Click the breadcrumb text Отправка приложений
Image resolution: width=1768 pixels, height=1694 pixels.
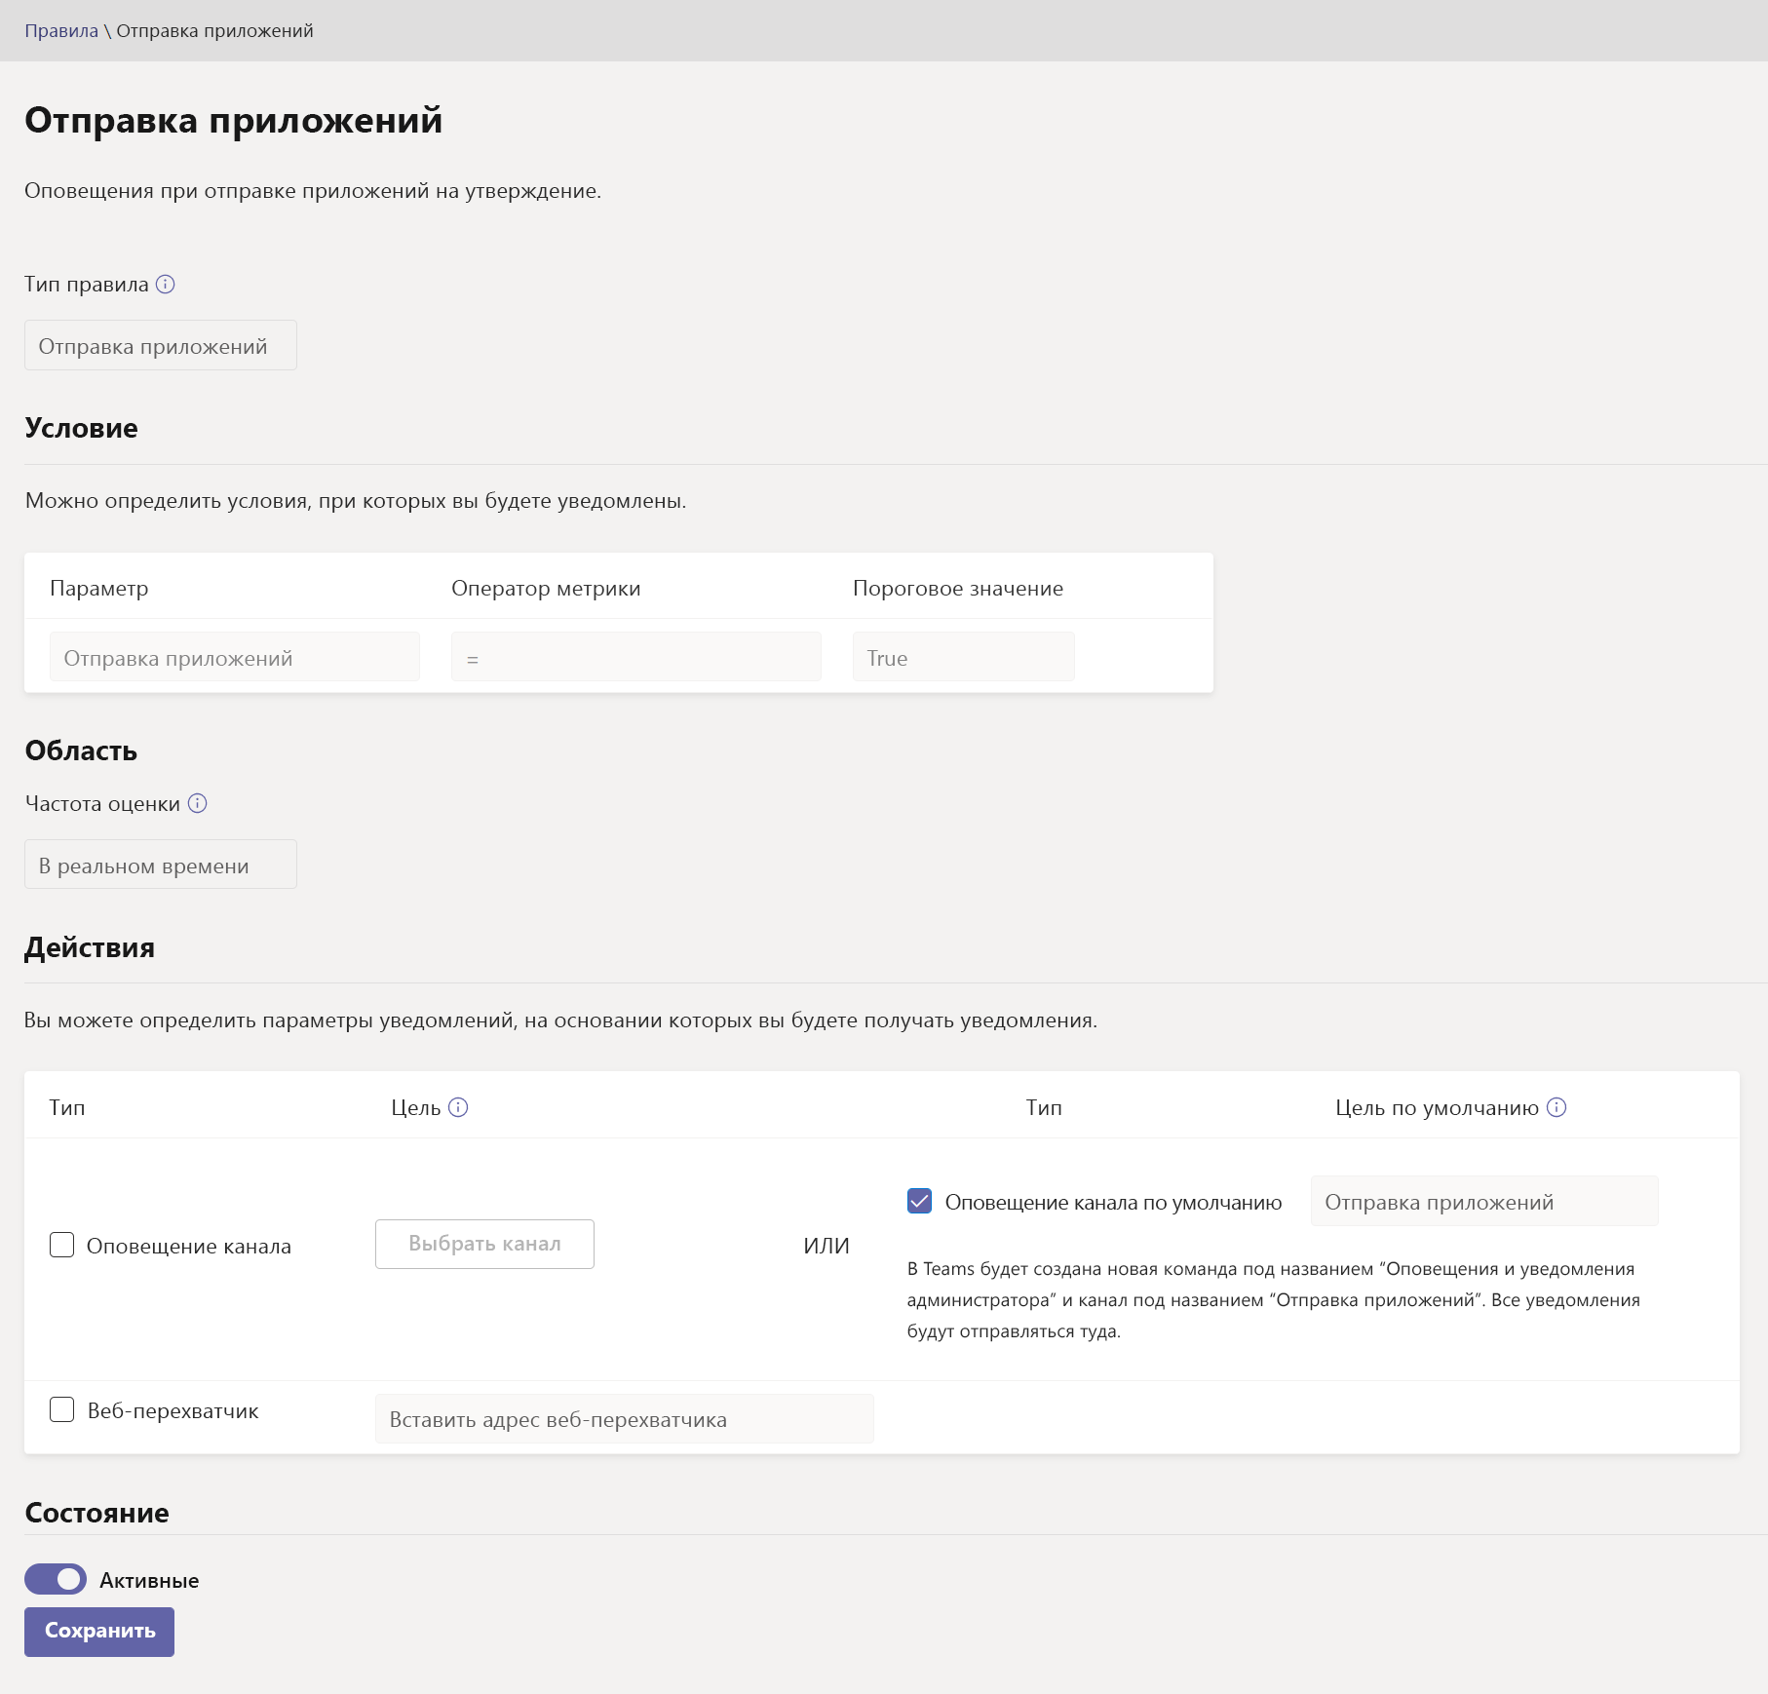pyautogui.click(x=215, y=30)
